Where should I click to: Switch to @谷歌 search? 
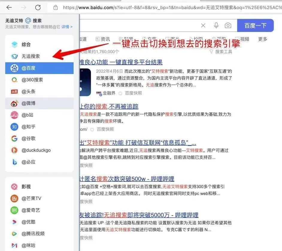click(39, 138)
